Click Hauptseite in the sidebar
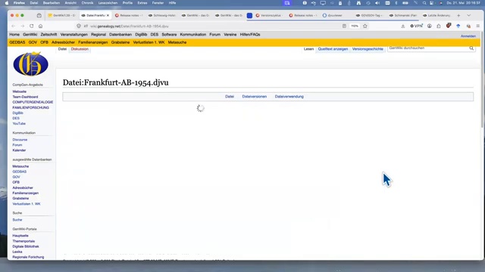The width and height of the screenshot is (485, 272). [x=20, y=236]
